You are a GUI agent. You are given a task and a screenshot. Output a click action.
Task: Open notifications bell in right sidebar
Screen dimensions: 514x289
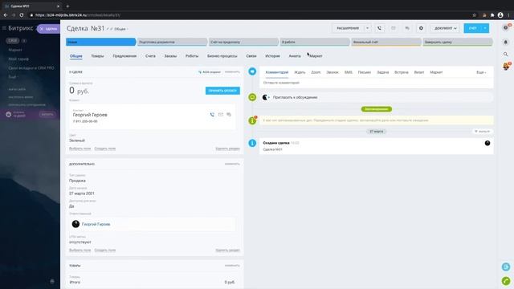click(505, 42)
